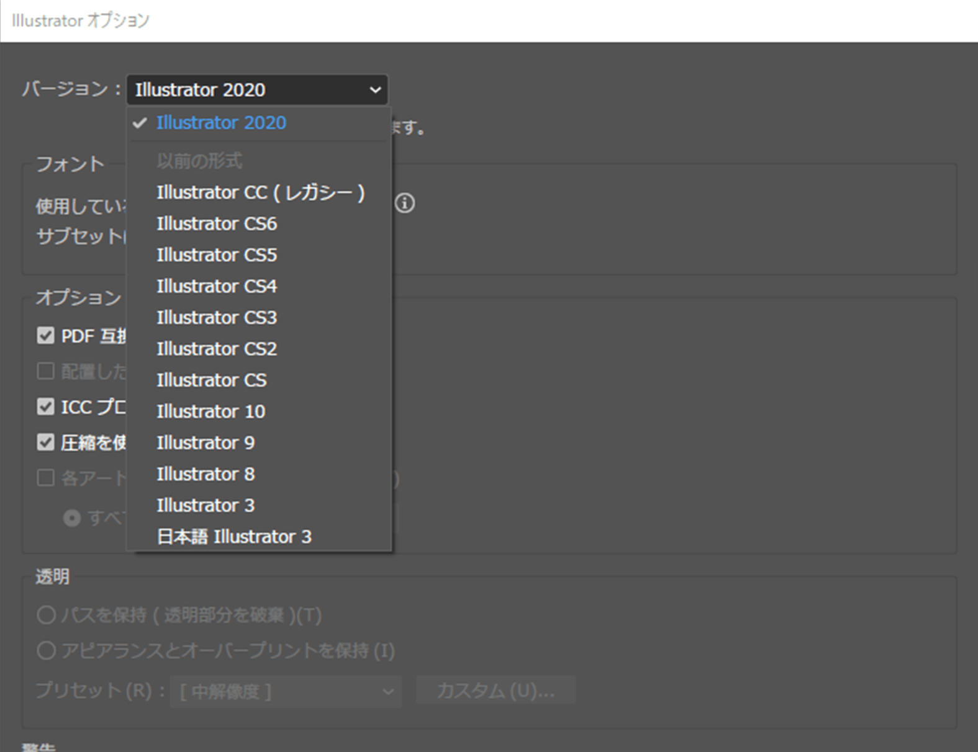Select Illustrator CS3 version
Image resolution: width=978 pixels, height=752 pixels.
click(217, 318)
